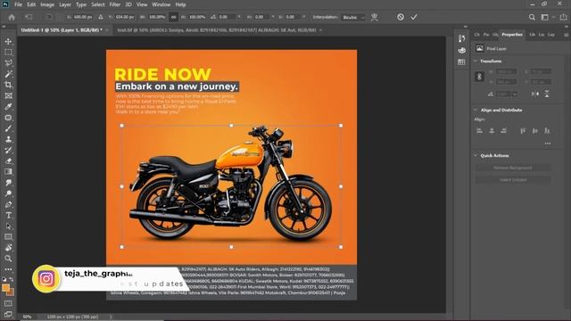
Task: Toggle width-height link in Properties panel
Action: 479,77
